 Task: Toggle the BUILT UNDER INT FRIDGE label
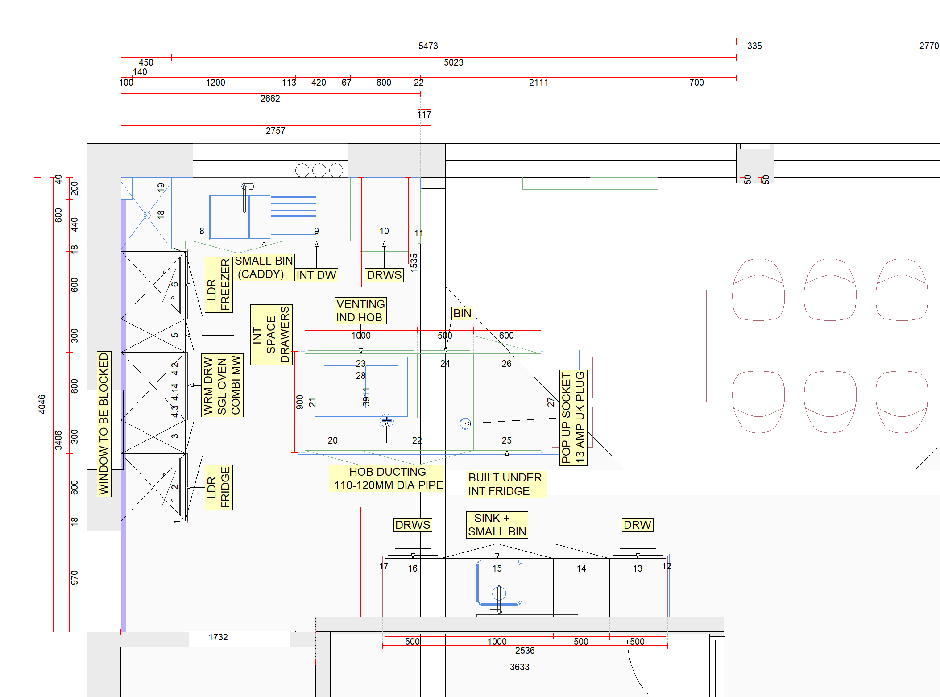[x=506, y=484]
